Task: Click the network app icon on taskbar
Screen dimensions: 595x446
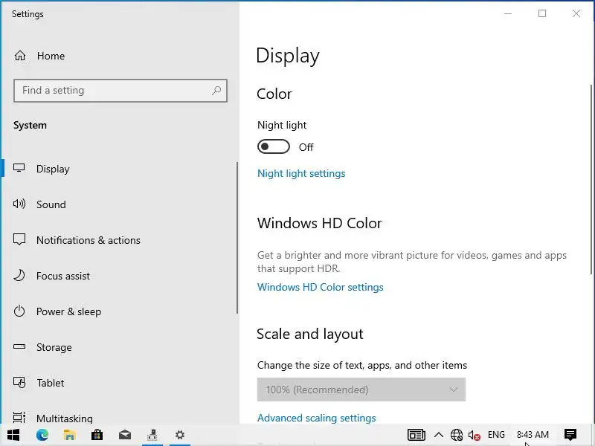Action: point(152,435)
